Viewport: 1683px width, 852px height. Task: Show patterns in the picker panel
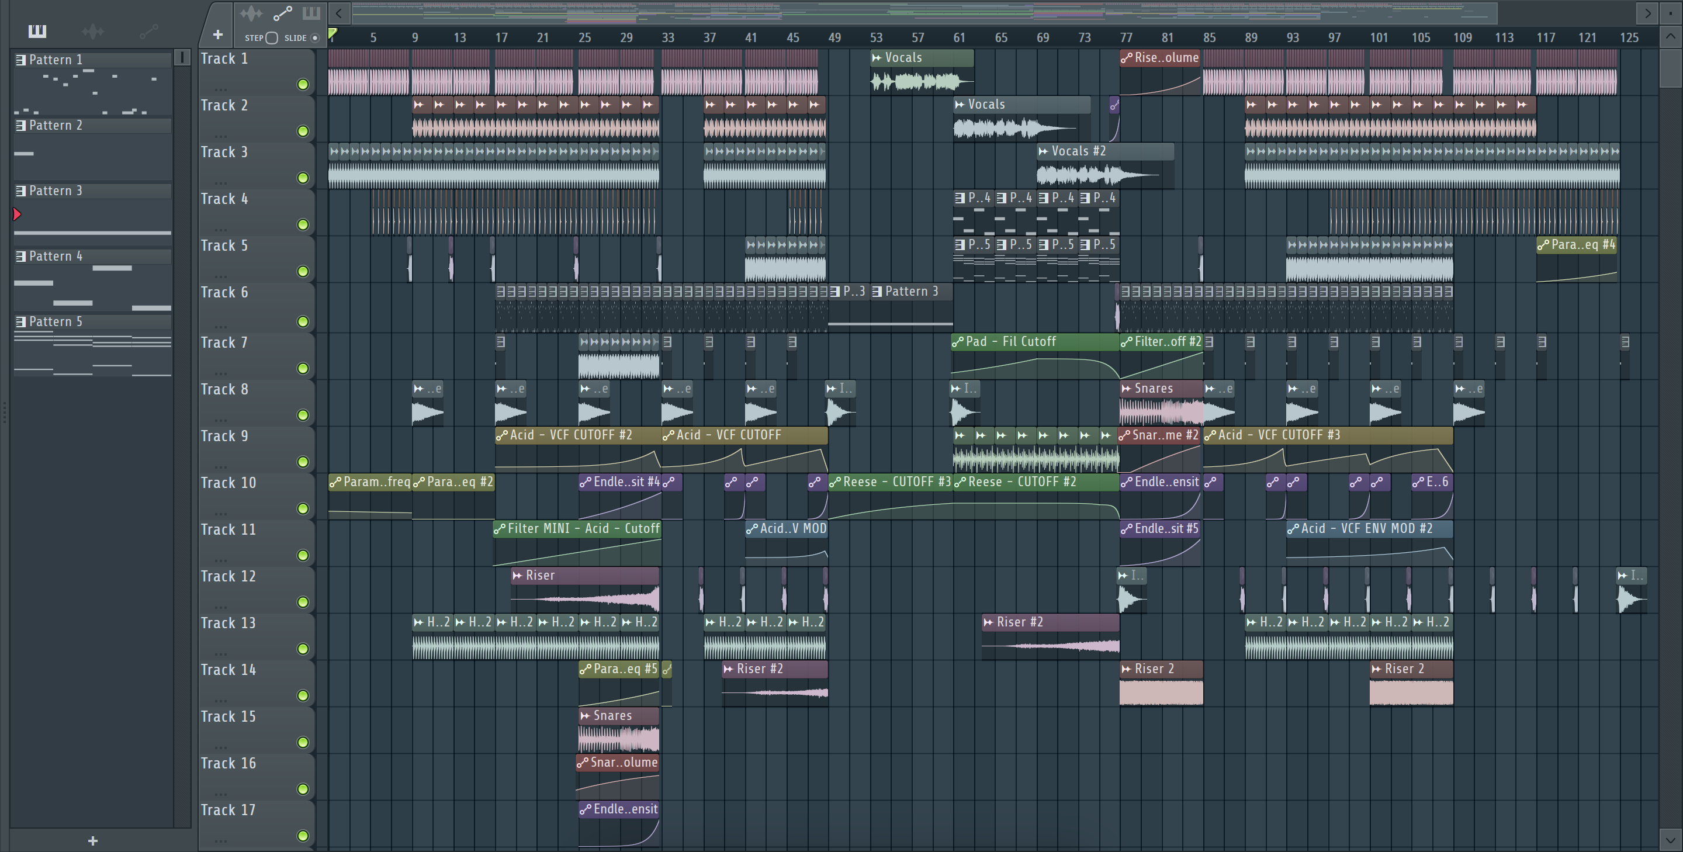pos(37,31)
